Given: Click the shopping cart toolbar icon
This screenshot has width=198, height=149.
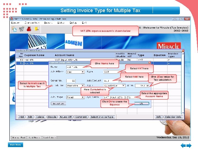Looking at the screenshot, I should (x=22, y=29).
